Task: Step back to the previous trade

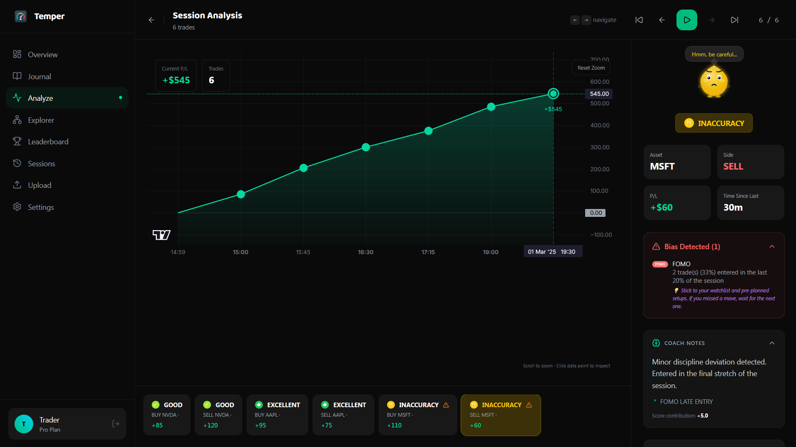Action: click(662, 20)
